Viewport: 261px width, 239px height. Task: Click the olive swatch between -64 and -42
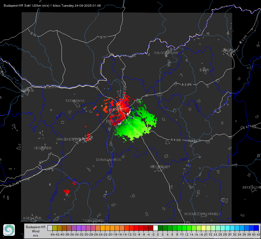click(x=55, y=228)
